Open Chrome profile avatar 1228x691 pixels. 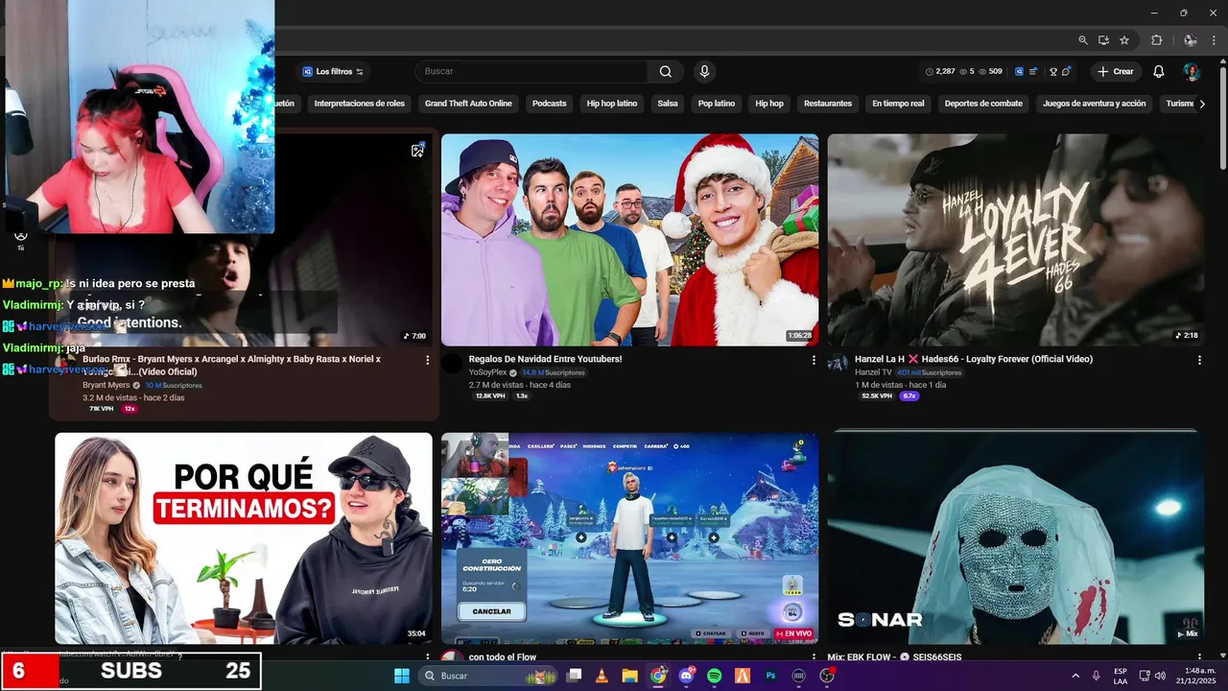pyautogui.click(x=1190, y=40)
